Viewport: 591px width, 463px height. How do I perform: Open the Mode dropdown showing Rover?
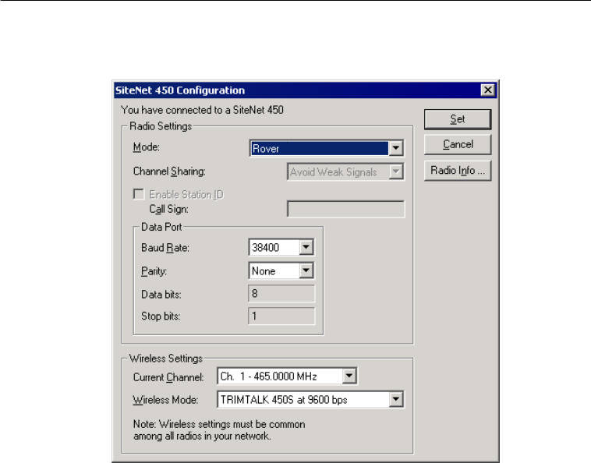pos(396,148)
